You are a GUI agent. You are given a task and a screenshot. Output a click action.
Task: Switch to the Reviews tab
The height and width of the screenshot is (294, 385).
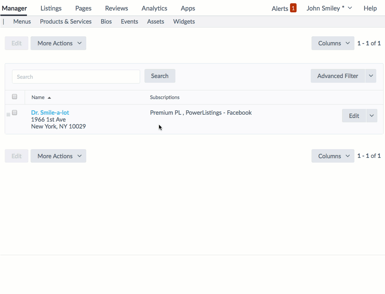[116, 8]
